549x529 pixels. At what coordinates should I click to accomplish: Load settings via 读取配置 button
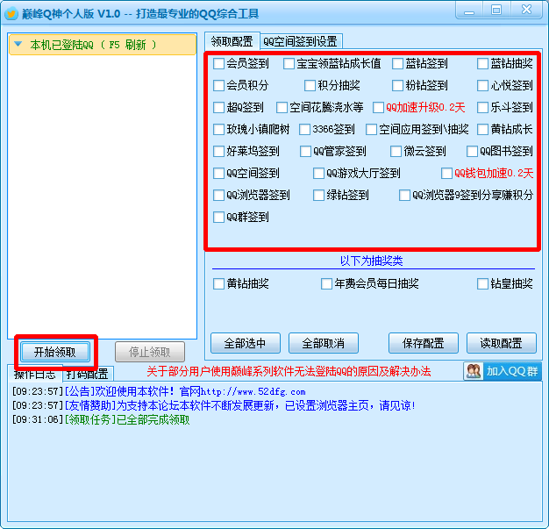coord(502,343)
